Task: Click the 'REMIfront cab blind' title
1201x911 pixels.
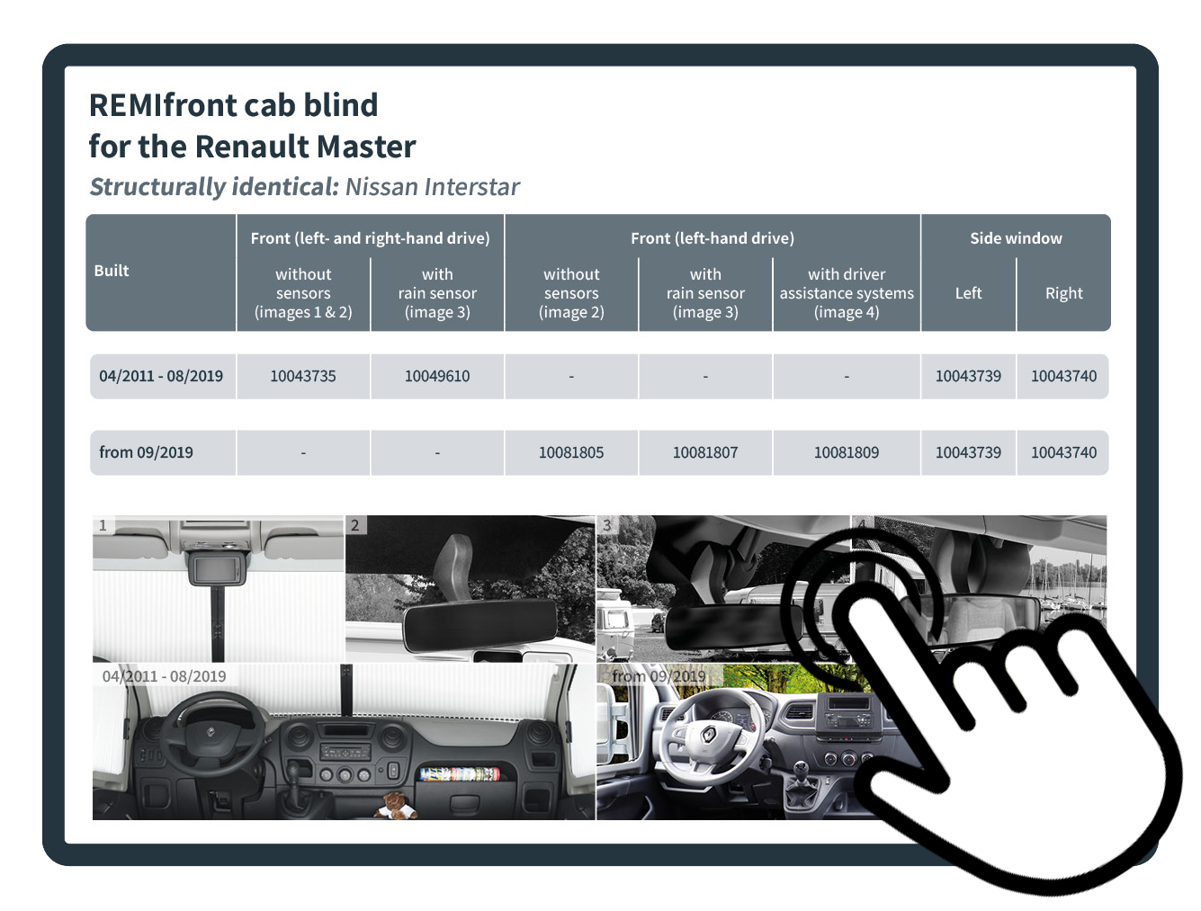Action: (233, 105)
